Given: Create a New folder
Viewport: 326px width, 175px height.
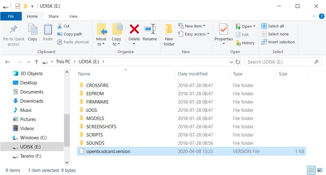Looking at the screenshot, I should 169,35.
